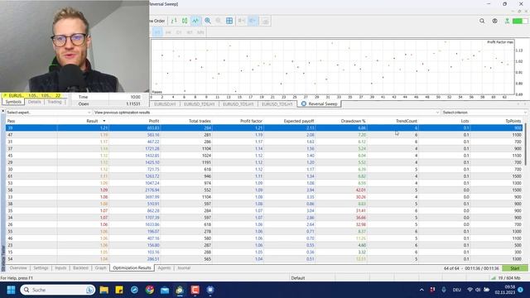Open the Journal tab
This screenshot has height=298, width=530.
pos(184,268)
